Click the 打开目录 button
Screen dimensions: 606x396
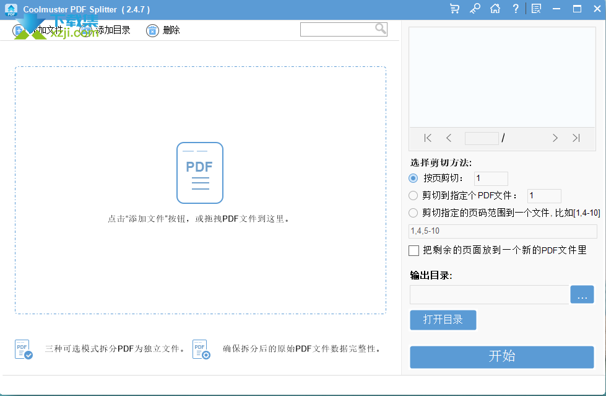point(443,320)
